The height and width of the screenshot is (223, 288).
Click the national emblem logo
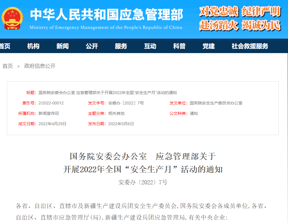(12, 18)
